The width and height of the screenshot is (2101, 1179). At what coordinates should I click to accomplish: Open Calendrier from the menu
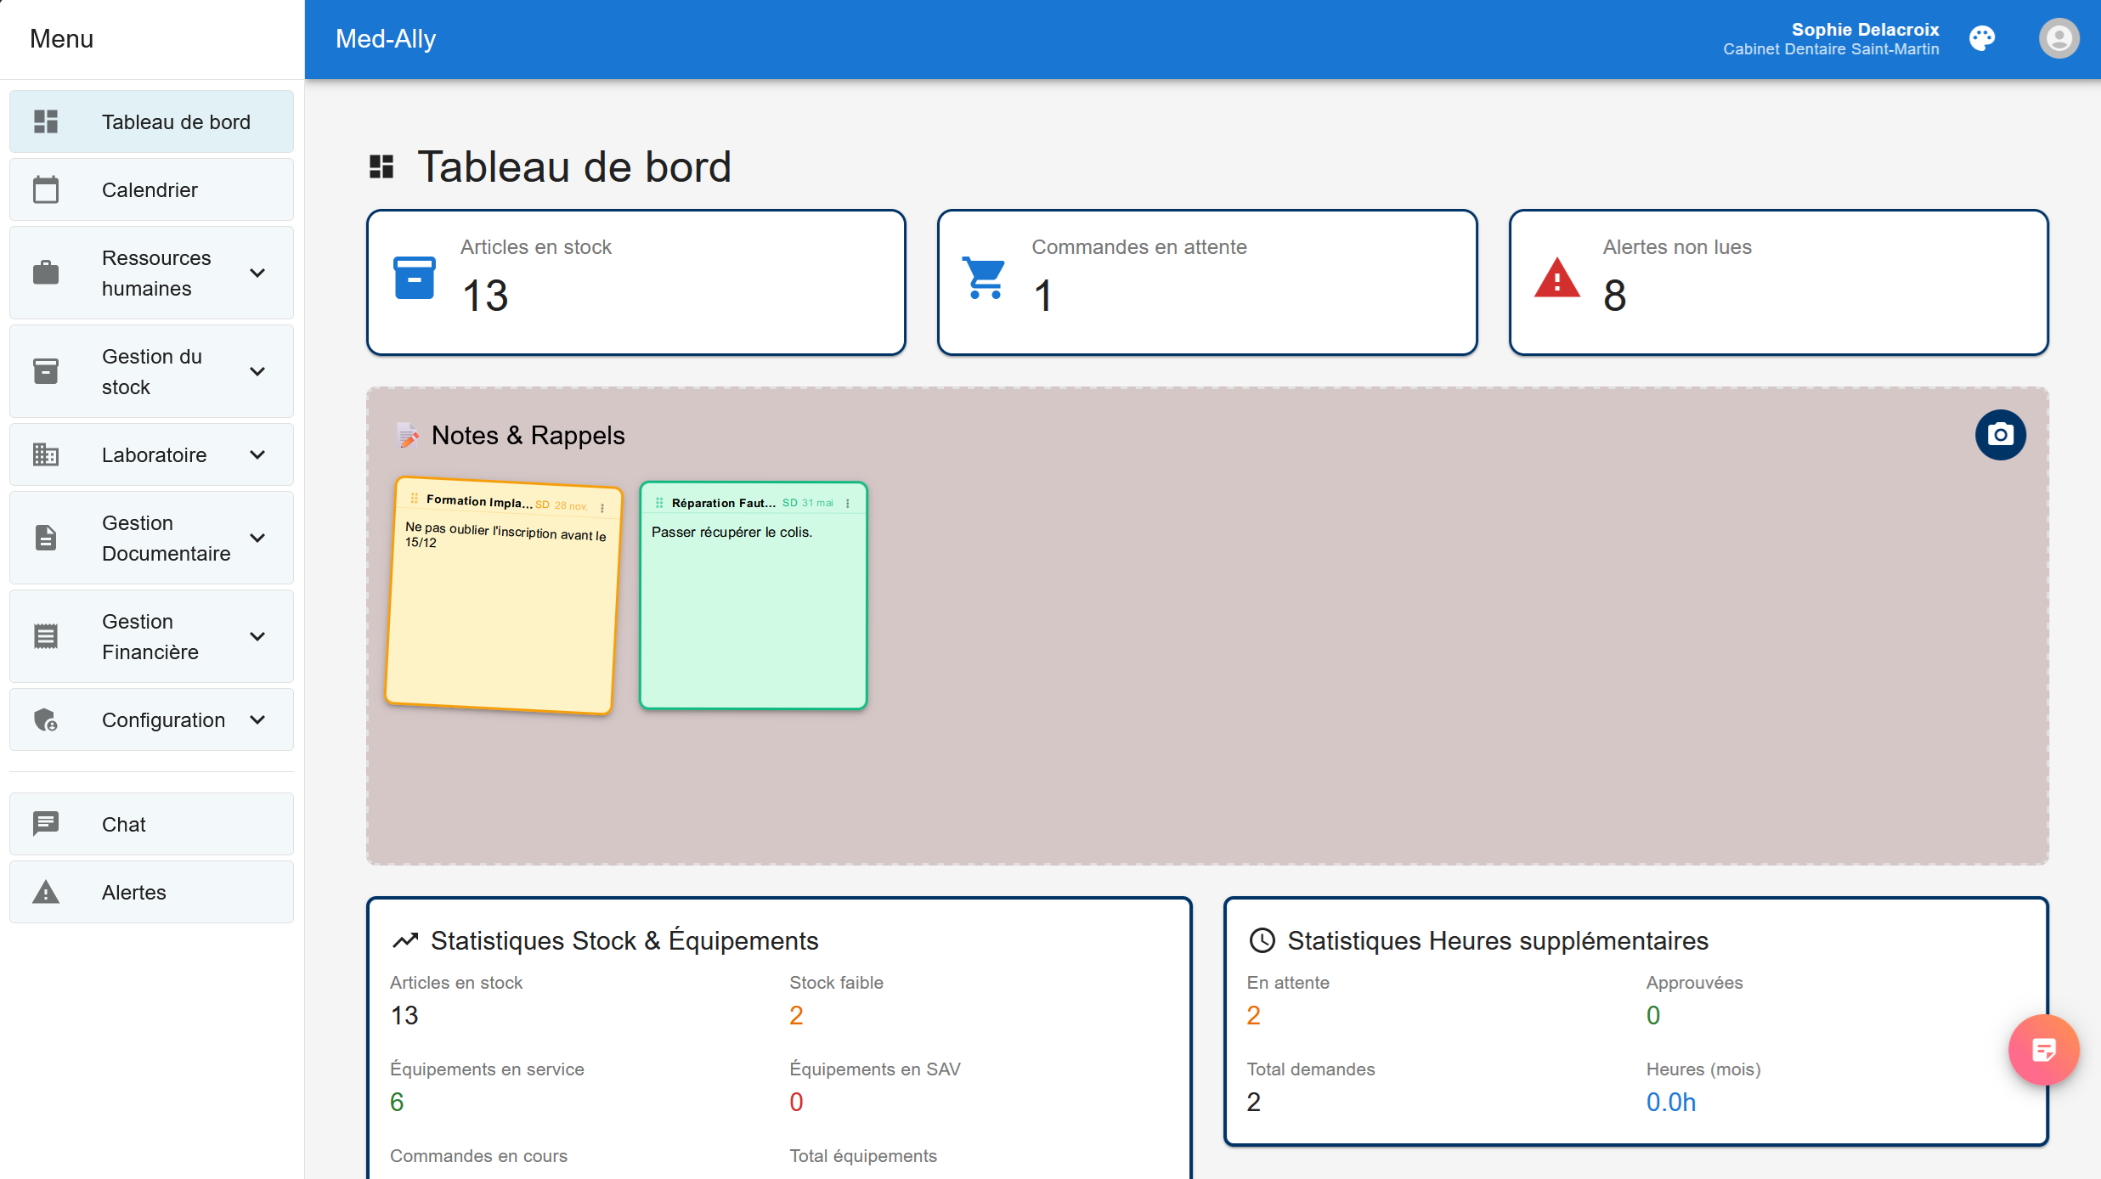click(x=151, y=189)
